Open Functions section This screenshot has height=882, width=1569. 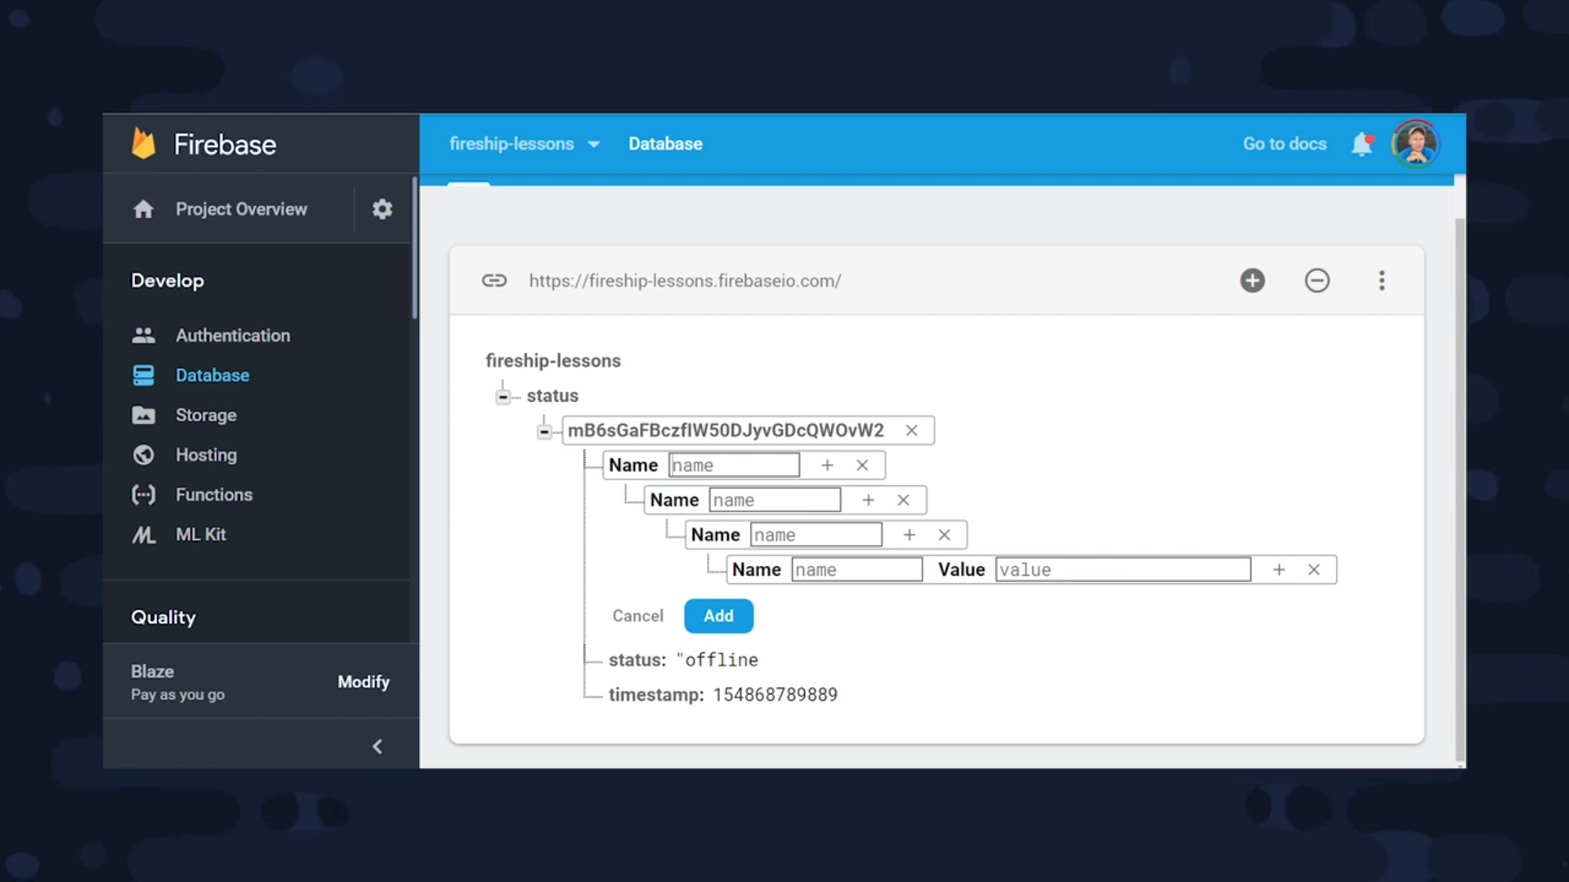tap(214, 495)
